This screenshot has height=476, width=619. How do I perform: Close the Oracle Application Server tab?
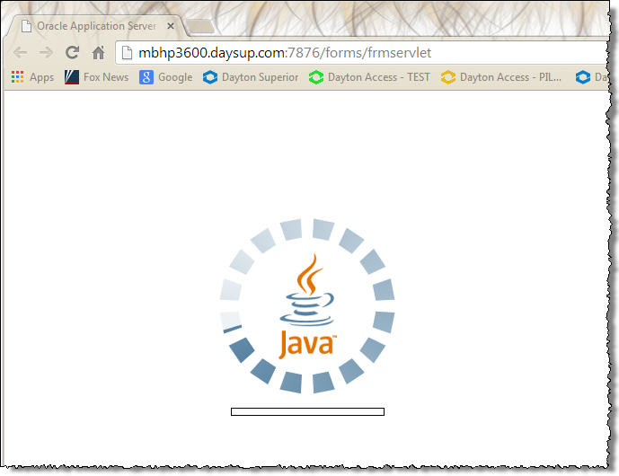click(170, 26)
